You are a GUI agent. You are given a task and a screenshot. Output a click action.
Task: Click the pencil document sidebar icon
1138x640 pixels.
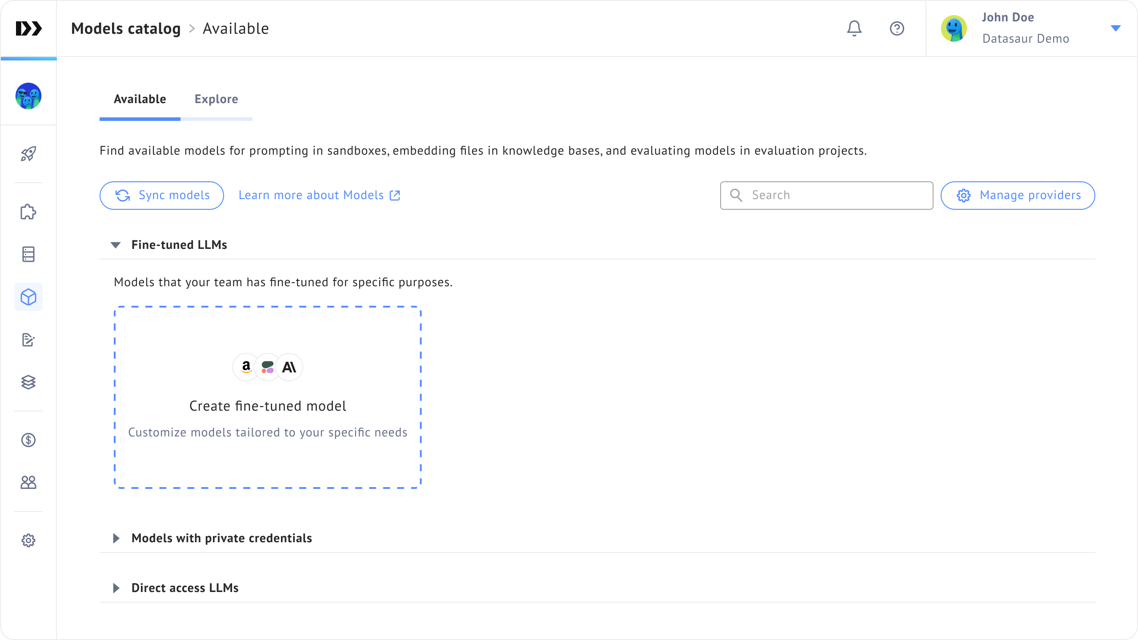[x=28, y=340]
